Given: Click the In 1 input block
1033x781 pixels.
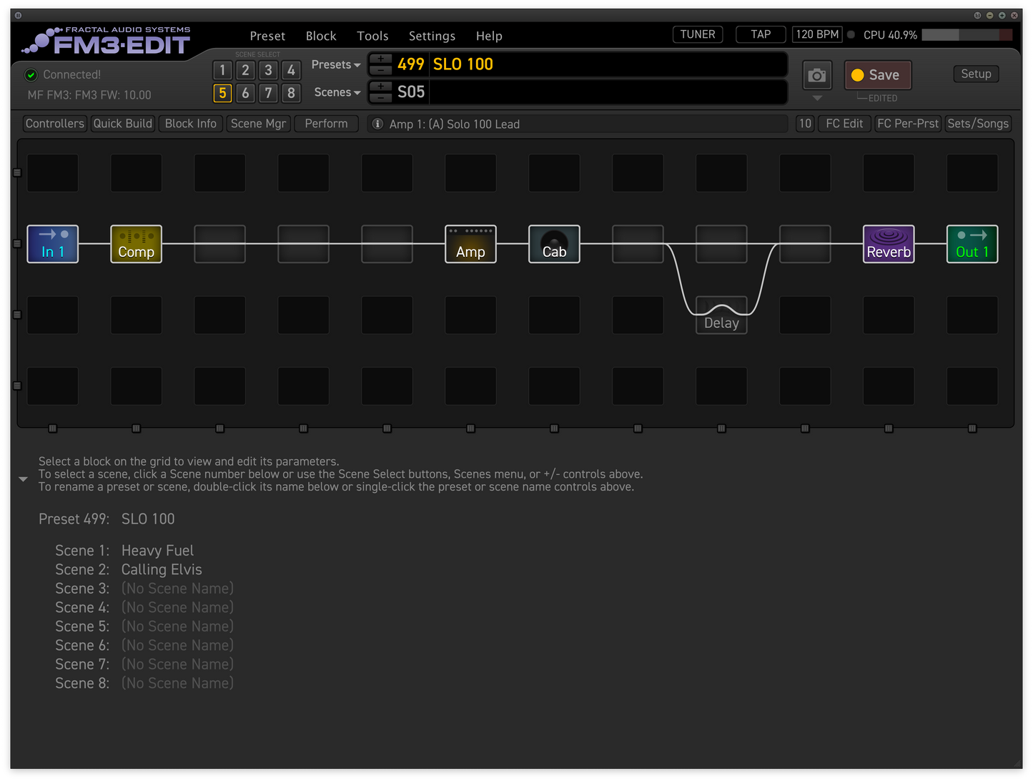Looking at the screenshot, I should click(x=52, y=244).
